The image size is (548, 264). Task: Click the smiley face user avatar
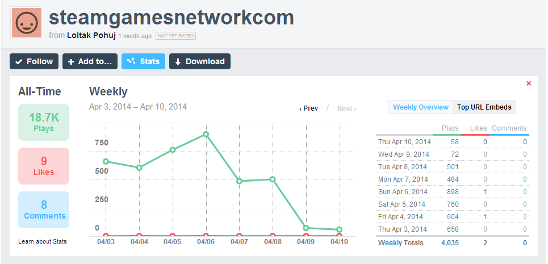point(27,23)
